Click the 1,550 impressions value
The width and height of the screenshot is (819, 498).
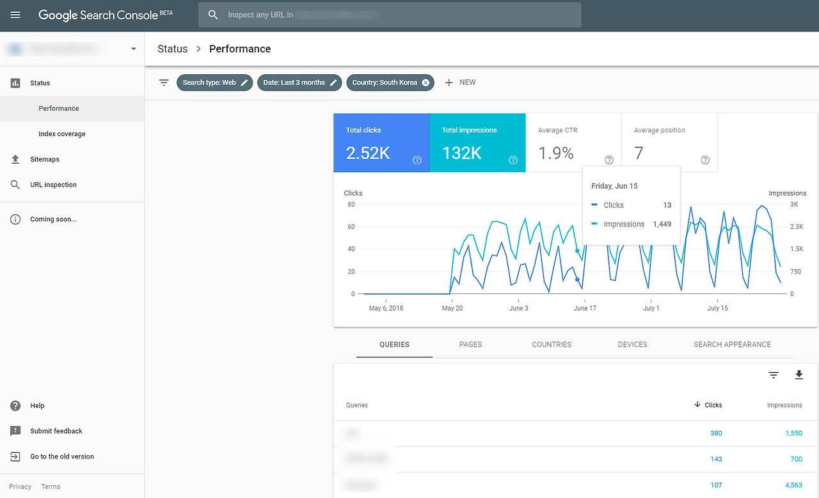[793, 433]
